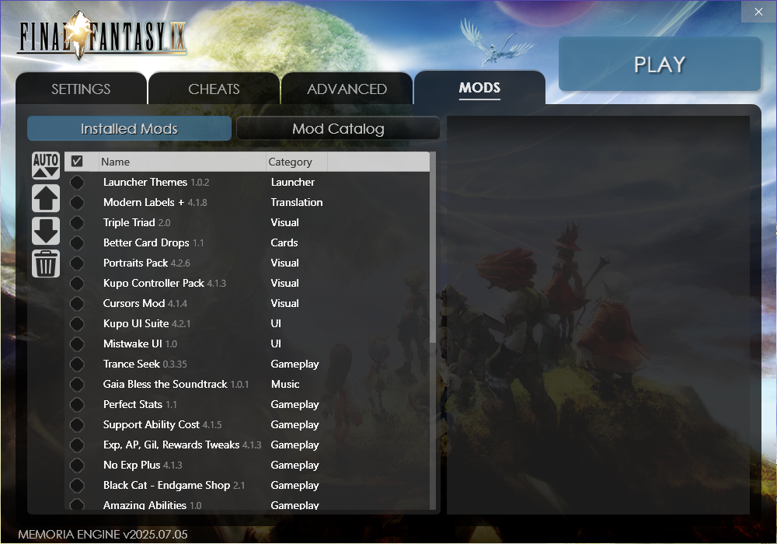
Task: Toggle the Better Card Drops mod circle
Action: 77,242
